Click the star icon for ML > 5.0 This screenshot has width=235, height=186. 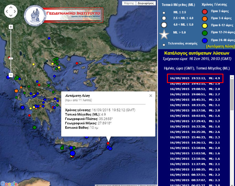pos(164,35)
